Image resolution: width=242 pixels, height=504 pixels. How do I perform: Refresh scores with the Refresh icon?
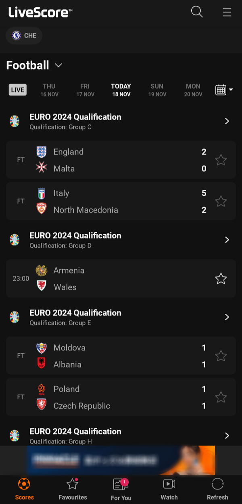tap(217, 484)
